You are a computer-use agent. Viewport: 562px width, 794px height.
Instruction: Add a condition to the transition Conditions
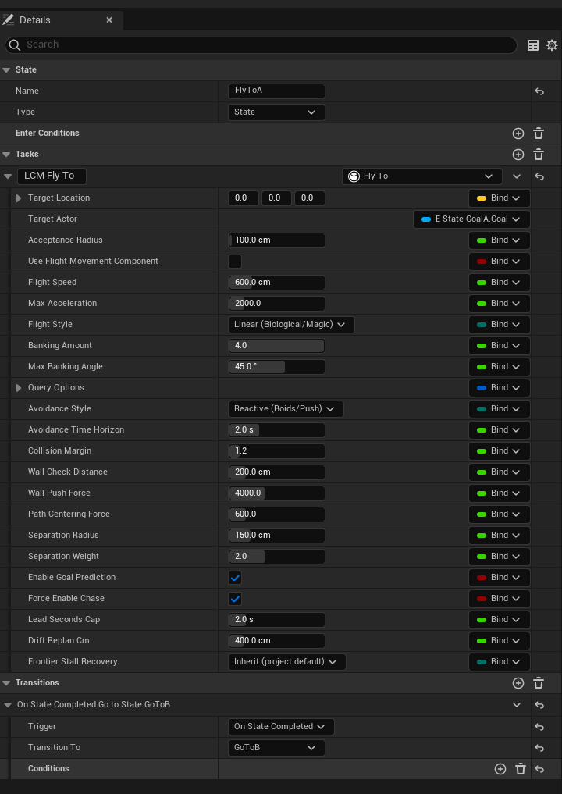coord(500,769)
